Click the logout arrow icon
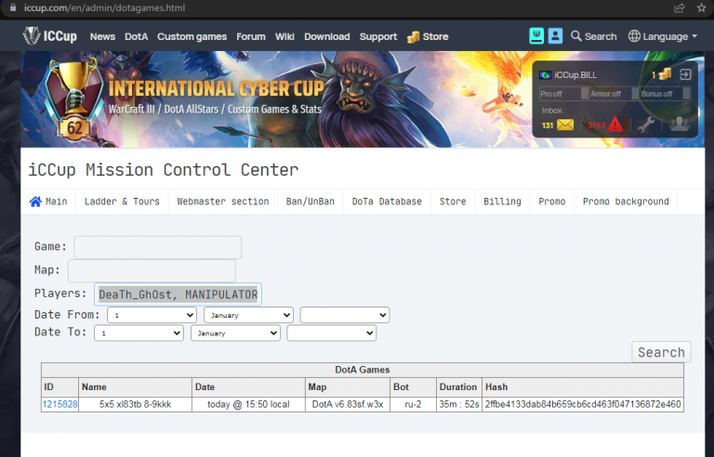The height and width of the screenshot is (457, 714). [685, 74]
